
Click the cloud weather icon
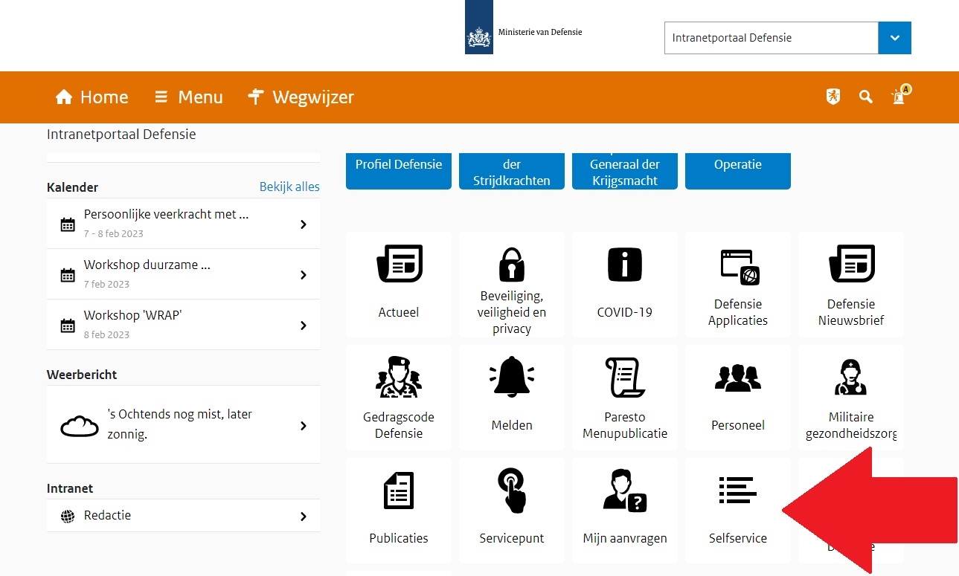79,426
